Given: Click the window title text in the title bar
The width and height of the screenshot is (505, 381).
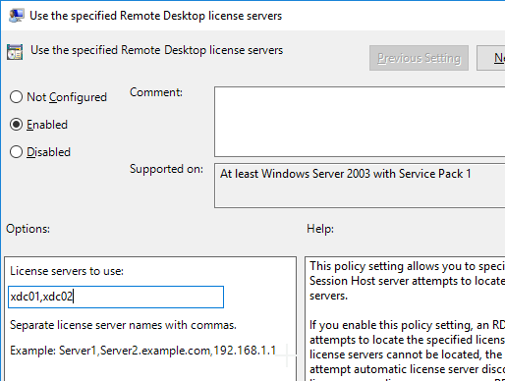Looking at the screenshot, I should 155,16.
